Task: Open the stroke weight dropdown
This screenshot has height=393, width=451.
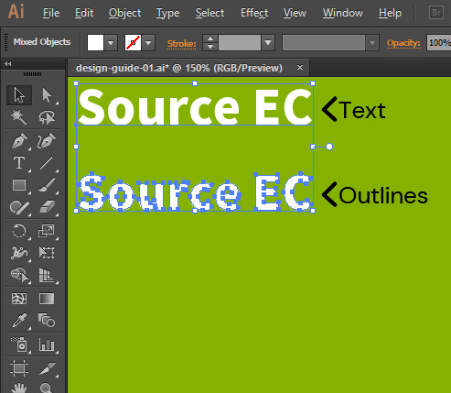Action: [268, 43]
